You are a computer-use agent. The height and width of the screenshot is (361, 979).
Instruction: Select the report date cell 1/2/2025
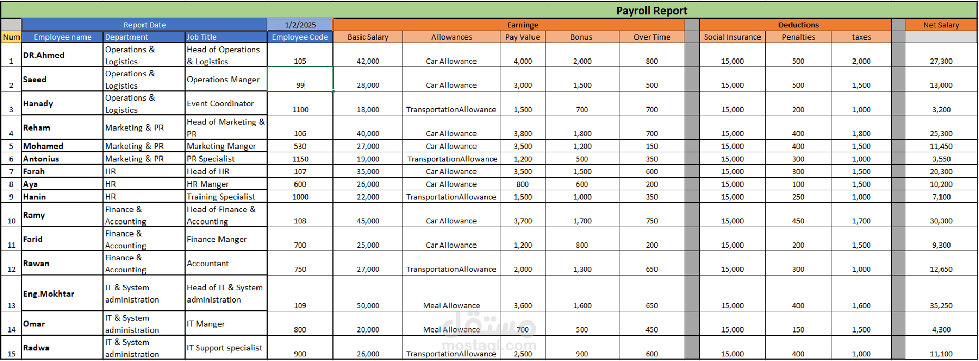300,25
